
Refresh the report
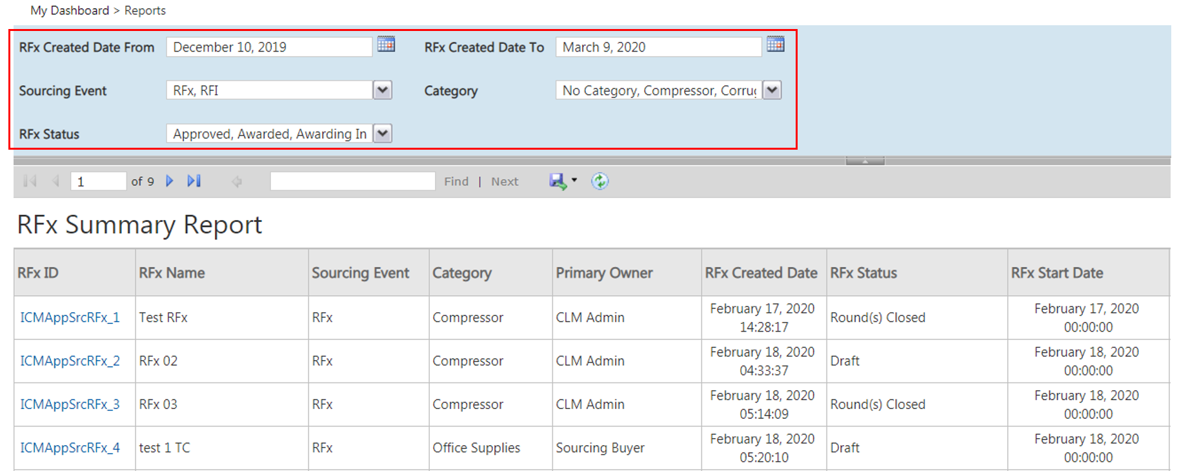600,181
